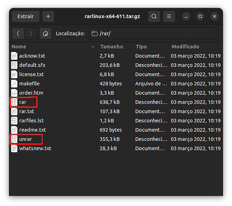Click the whatsnew.txt file name

pos(35,148)
